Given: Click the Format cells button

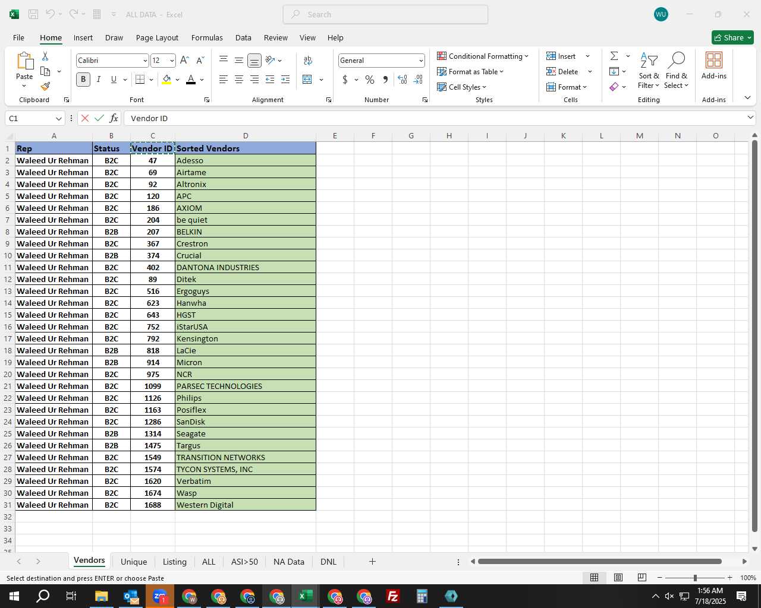Looking at the screenshot, I should 567,87.
